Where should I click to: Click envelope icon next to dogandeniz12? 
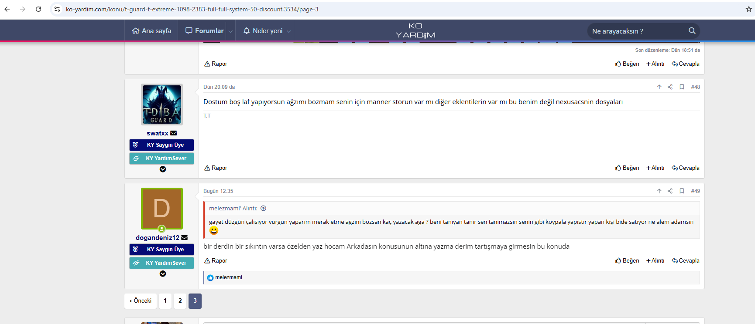pos(185,238)
